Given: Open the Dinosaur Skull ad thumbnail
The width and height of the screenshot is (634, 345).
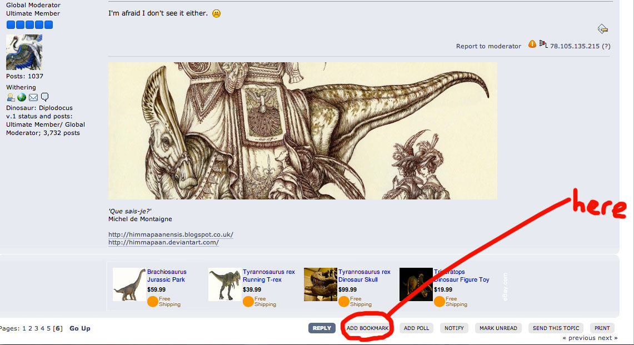Looking at the screenshot, I should pyautogui.click(x=320, y=284).
